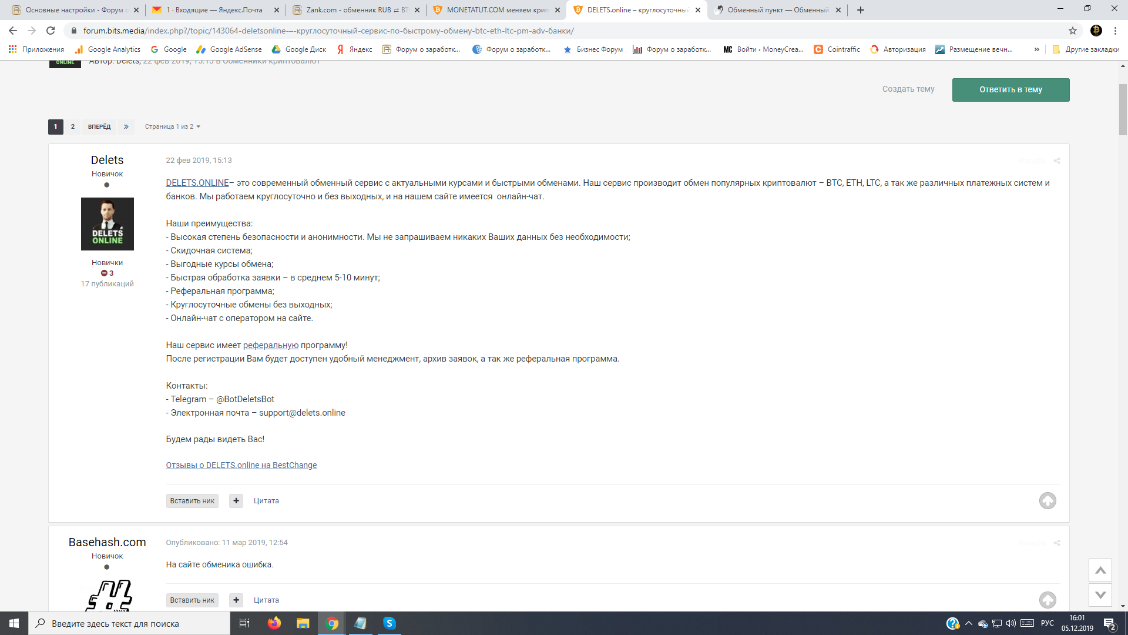Expand the 'Страница 1 из 2' page dropdown

(172, 127)
